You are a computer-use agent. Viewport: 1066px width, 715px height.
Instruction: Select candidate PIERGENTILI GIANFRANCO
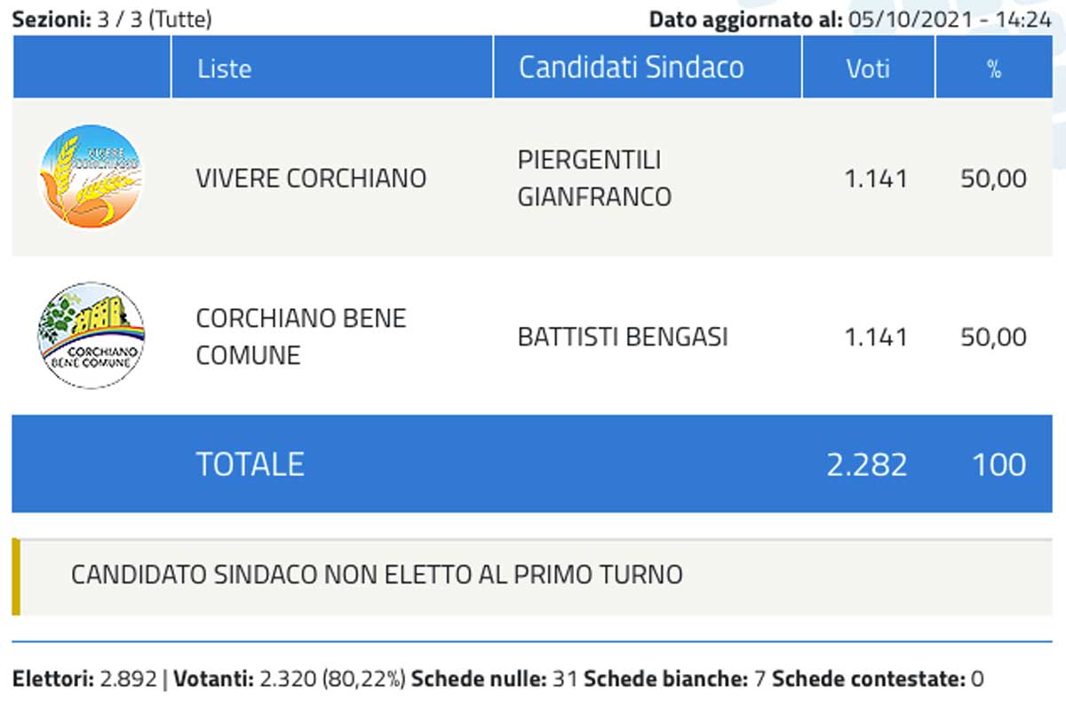click(x=594, y=179)
